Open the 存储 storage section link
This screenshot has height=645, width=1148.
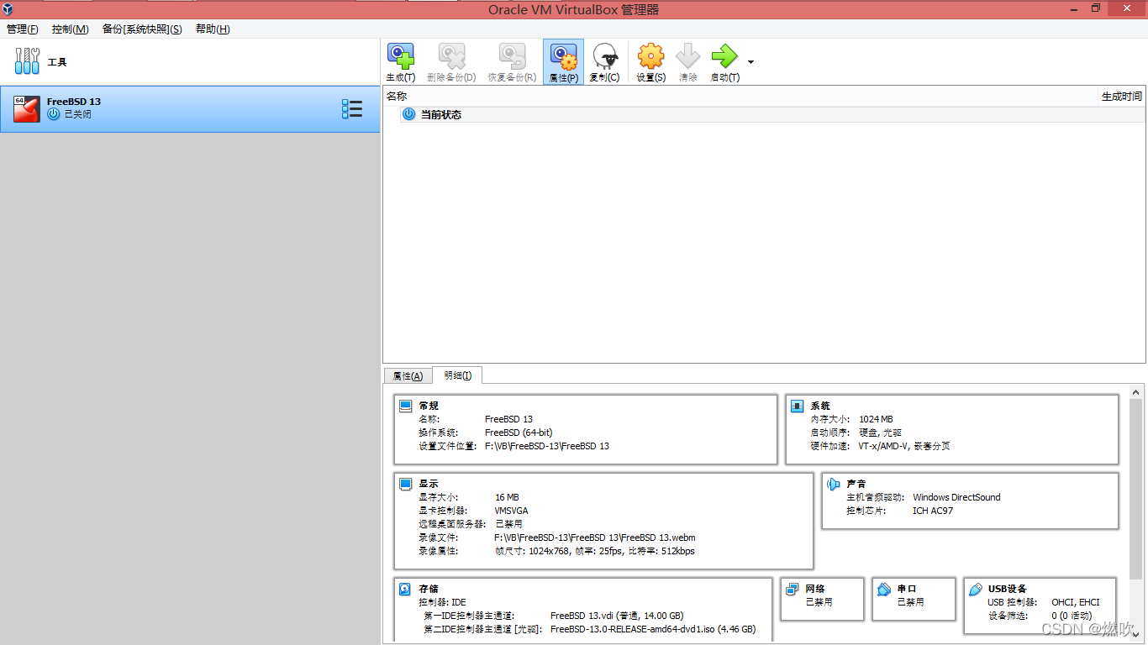tap(429, 589)
